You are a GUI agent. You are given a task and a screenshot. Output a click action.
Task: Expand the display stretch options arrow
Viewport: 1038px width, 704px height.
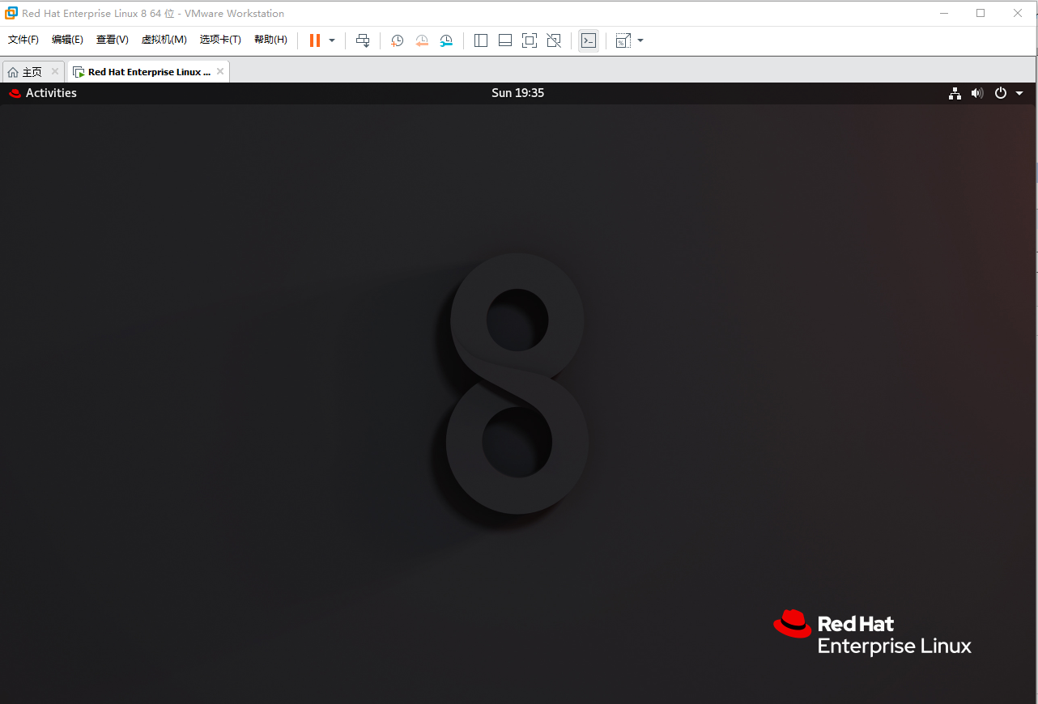pyautogui.click(x=640, y=40)
